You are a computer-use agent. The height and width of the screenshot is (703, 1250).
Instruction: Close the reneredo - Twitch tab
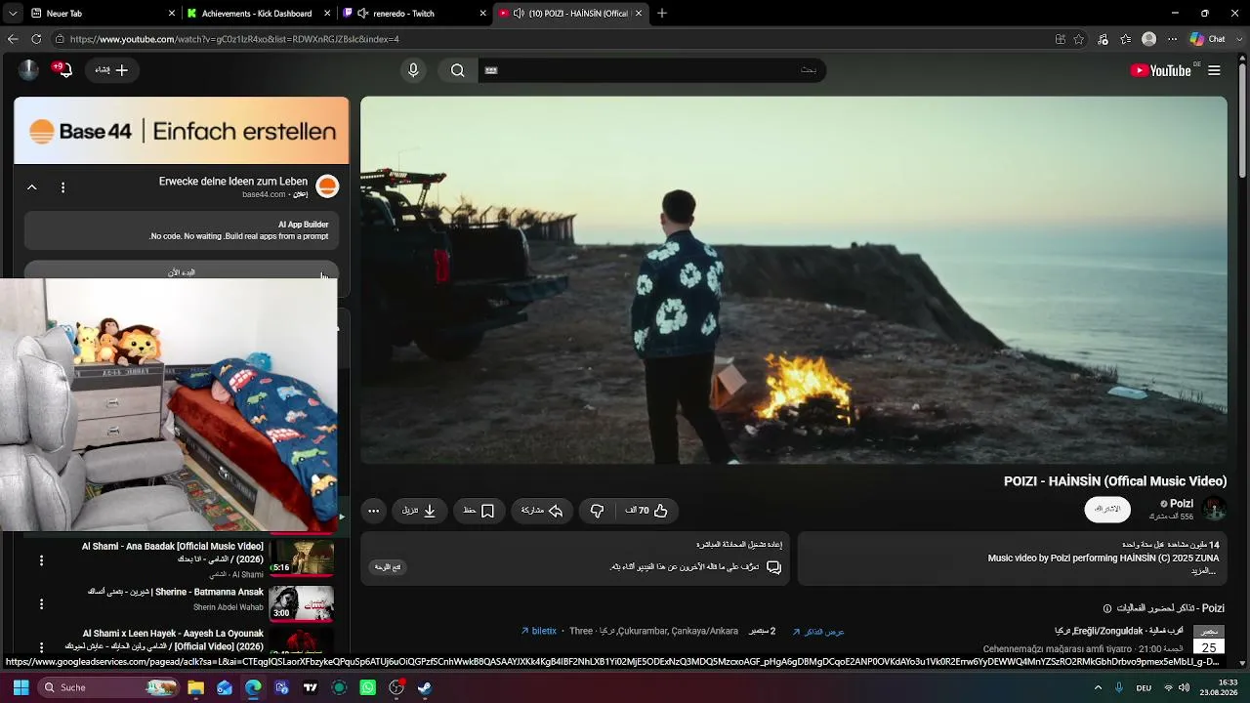[483, 14]
